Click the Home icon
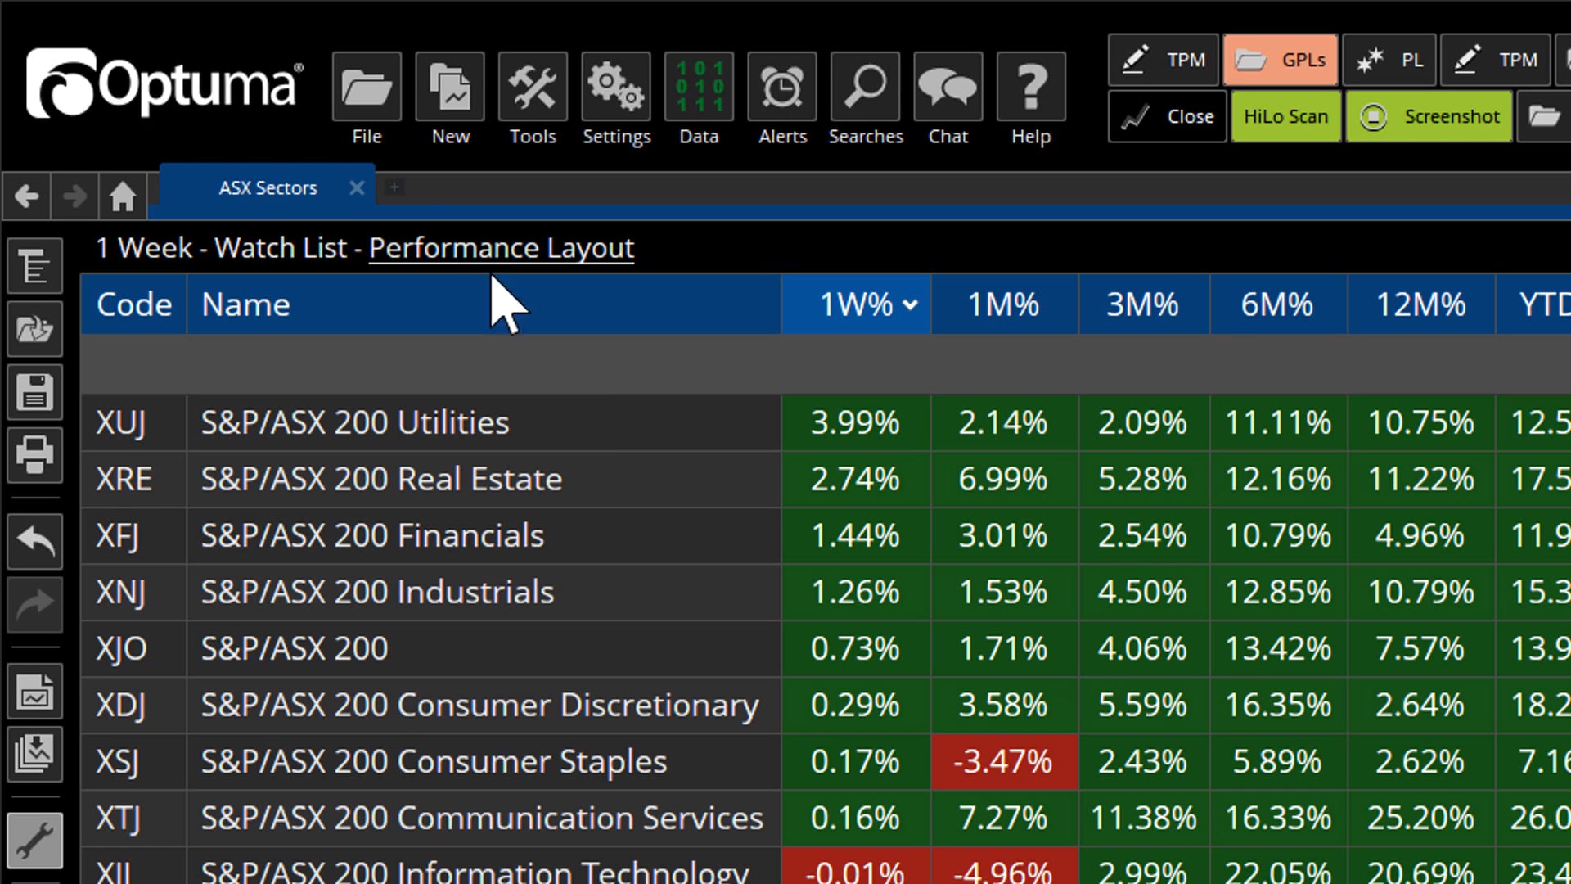 click(123, 196)
